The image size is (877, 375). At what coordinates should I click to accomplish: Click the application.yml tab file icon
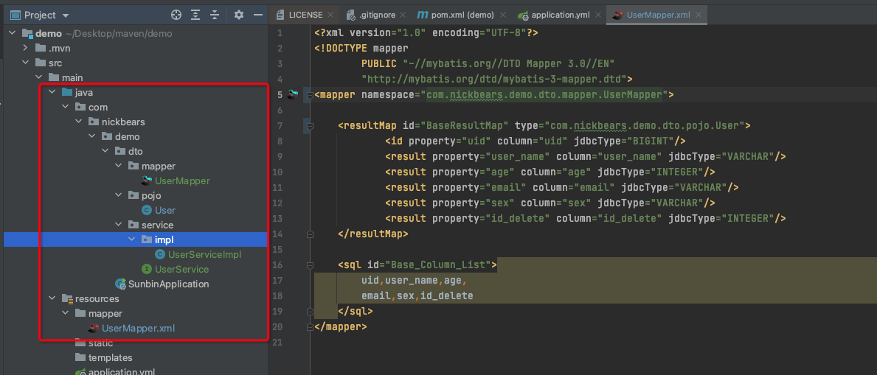point(522,15)
